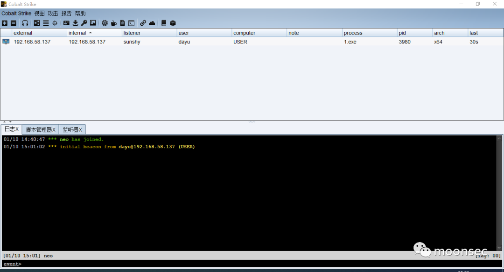Viewport: 504px width, 272px height.
Task: Show the target table crosshair icon
Action: pos(55,23)
